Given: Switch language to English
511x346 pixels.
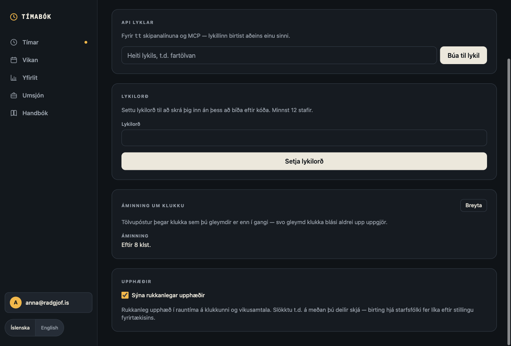Looking at the screenshot, I should coord(50,328).
